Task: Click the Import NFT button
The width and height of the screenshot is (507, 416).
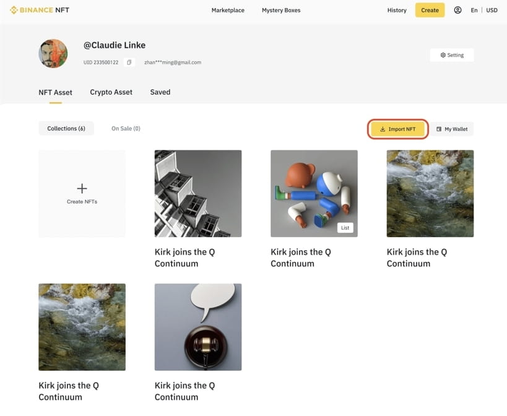Action: [x=397, y=129]
